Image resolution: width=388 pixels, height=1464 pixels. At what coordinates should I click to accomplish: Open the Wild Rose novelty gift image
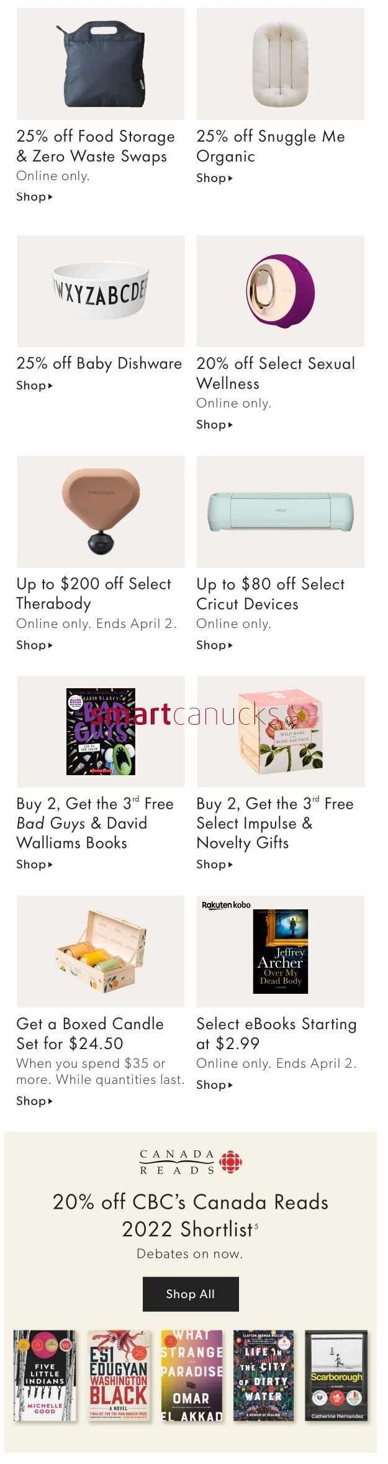[281, 732]
